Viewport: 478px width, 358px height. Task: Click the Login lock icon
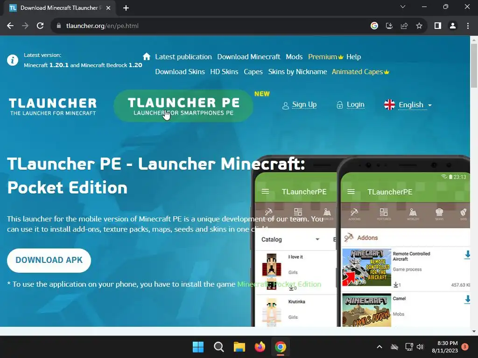[x=340, y=105]
